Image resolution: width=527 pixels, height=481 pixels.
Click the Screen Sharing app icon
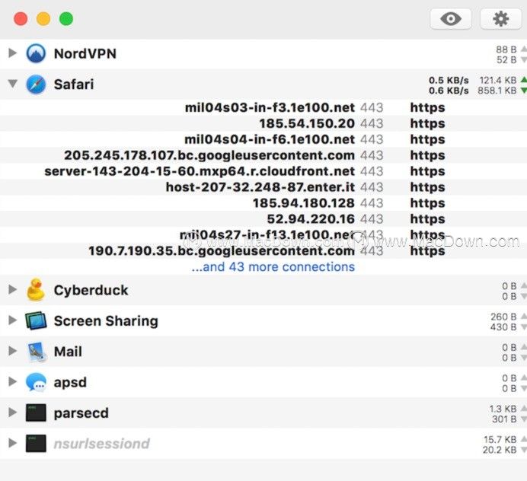pos(36,320)
